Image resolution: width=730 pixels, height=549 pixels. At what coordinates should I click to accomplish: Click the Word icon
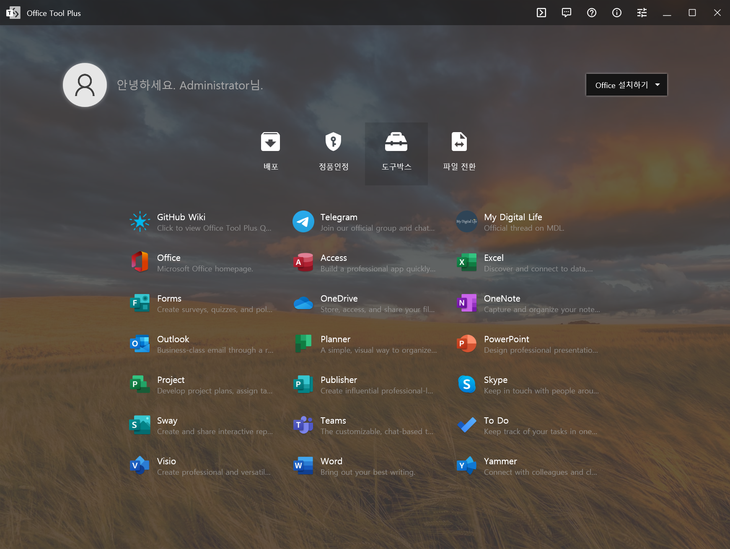303,466
